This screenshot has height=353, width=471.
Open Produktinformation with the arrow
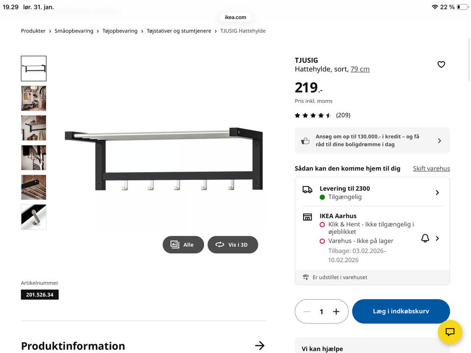tap(260, 346)
